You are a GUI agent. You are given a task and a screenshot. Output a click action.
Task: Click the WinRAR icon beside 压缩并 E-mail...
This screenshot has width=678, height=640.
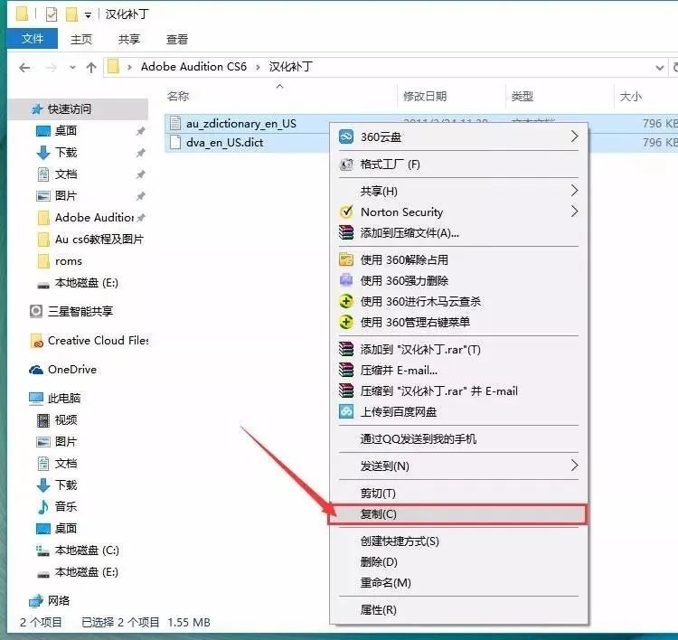[346, 370]
